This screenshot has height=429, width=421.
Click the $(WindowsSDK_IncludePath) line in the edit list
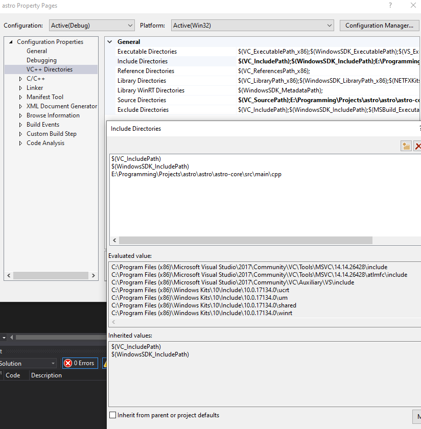point(150,166)
